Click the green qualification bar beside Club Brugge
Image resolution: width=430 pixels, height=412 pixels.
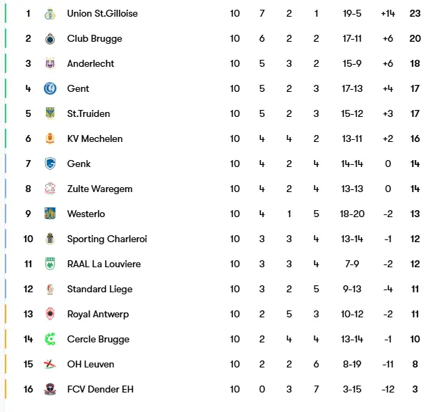coord(6,39)
